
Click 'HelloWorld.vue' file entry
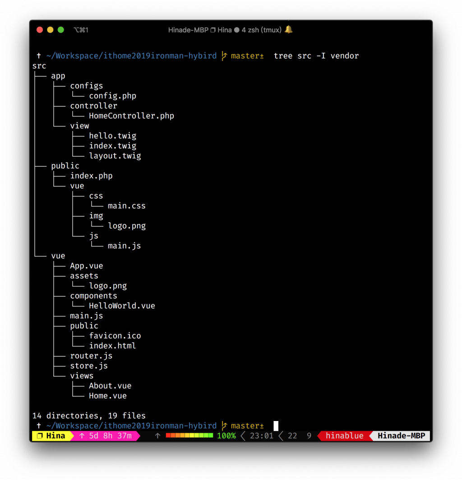[x=122, y=306]
